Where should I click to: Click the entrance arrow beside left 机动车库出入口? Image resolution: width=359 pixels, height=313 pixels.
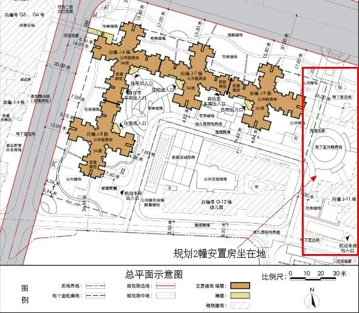tap(122, 193)
